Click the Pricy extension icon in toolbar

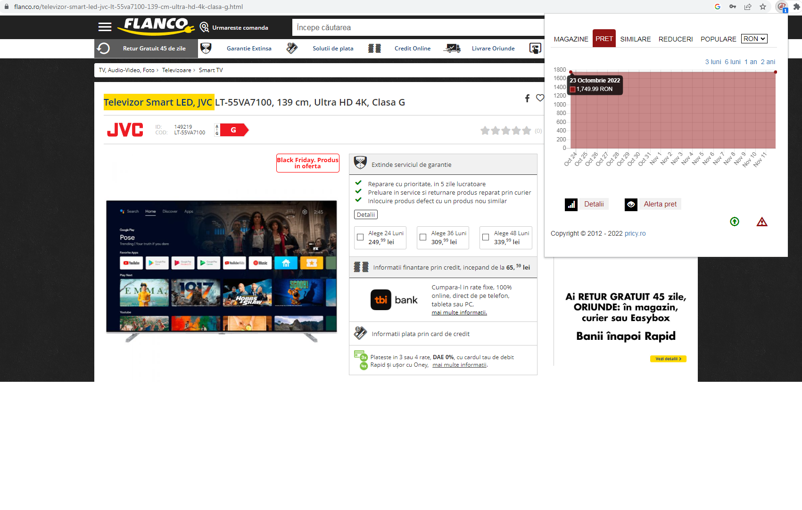pyautogui.click(x=782, y=7)
